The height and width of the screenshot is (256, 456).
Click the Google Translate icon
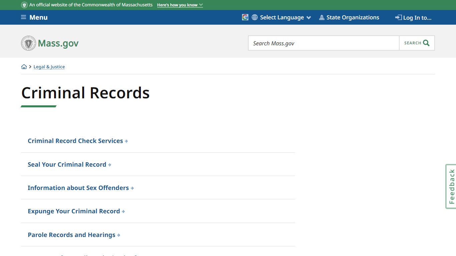click(245, 17)
